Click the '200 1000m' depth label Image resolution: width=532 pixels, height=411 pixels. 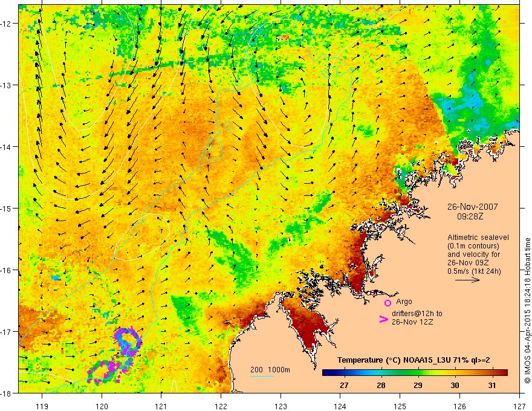coord(270,370)
